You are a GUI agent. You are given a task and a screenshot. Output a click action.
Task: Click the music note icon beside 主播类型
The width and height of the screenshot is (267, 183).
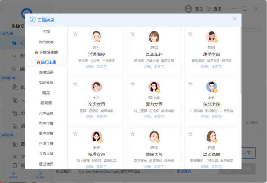click(x=33, y=20)
